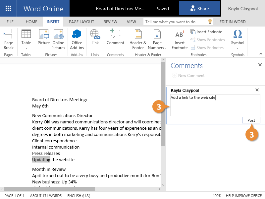The width and height of the screenshot is (265, 199).
Task: Switch to the Page Layout tab
Action: [x=81, y=22]
